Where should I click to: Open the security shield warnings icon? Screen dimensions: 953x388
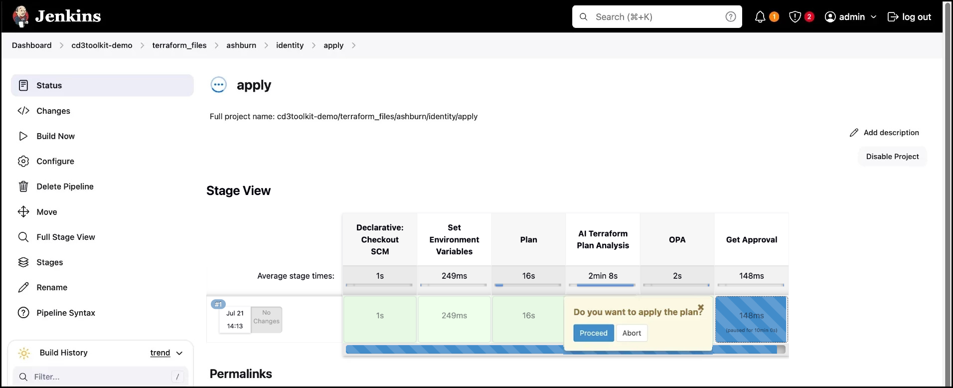click(x=795, y=17)
